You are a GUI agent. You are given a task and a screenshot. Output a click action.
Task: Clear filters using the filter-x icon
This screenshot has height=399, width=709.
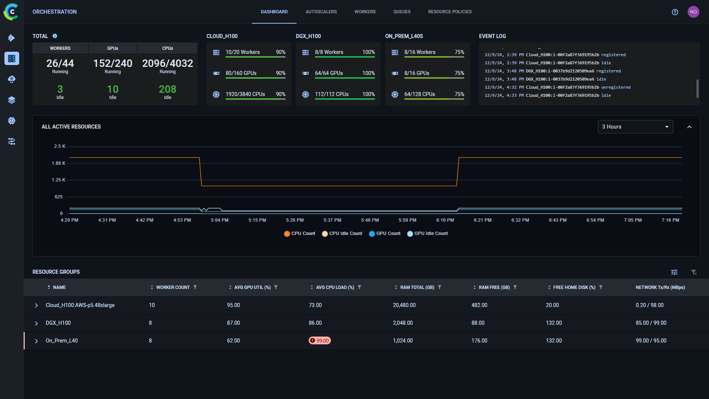click(x=694, y=272)
